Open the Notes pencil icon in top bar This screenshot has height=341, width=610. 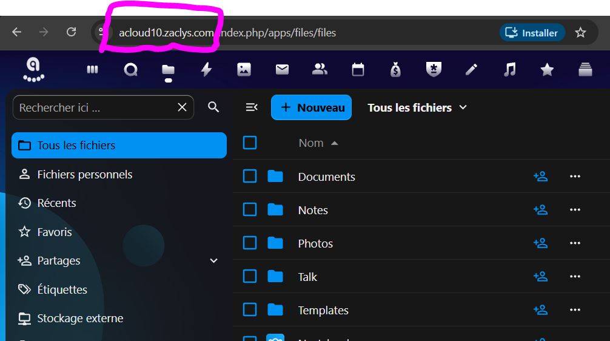tap(472, 70)
